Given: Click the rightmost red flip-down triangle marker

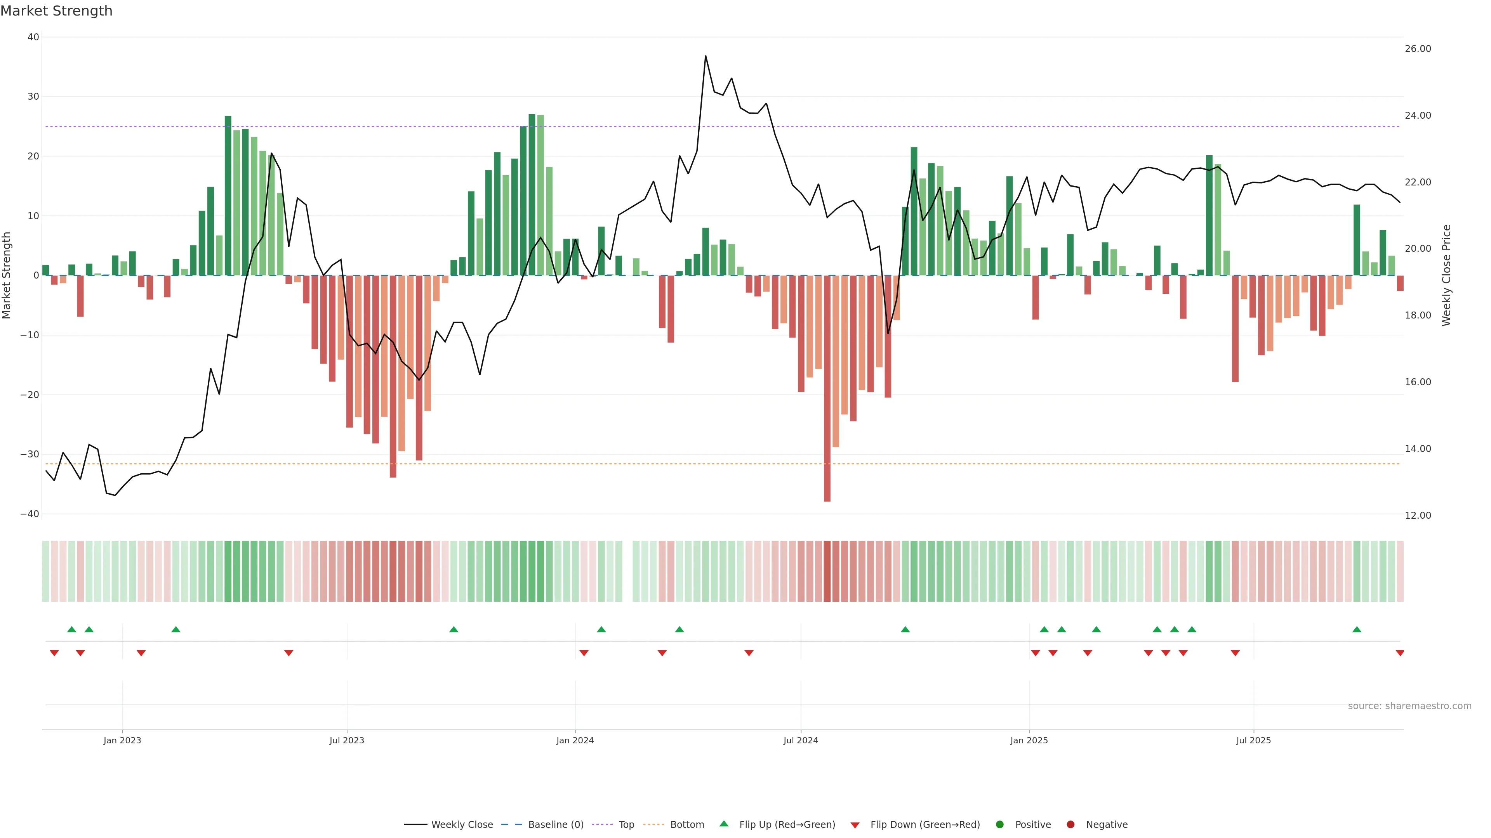Looking at the screenshot, I should pyautogui.click(x=1399, y=653).
